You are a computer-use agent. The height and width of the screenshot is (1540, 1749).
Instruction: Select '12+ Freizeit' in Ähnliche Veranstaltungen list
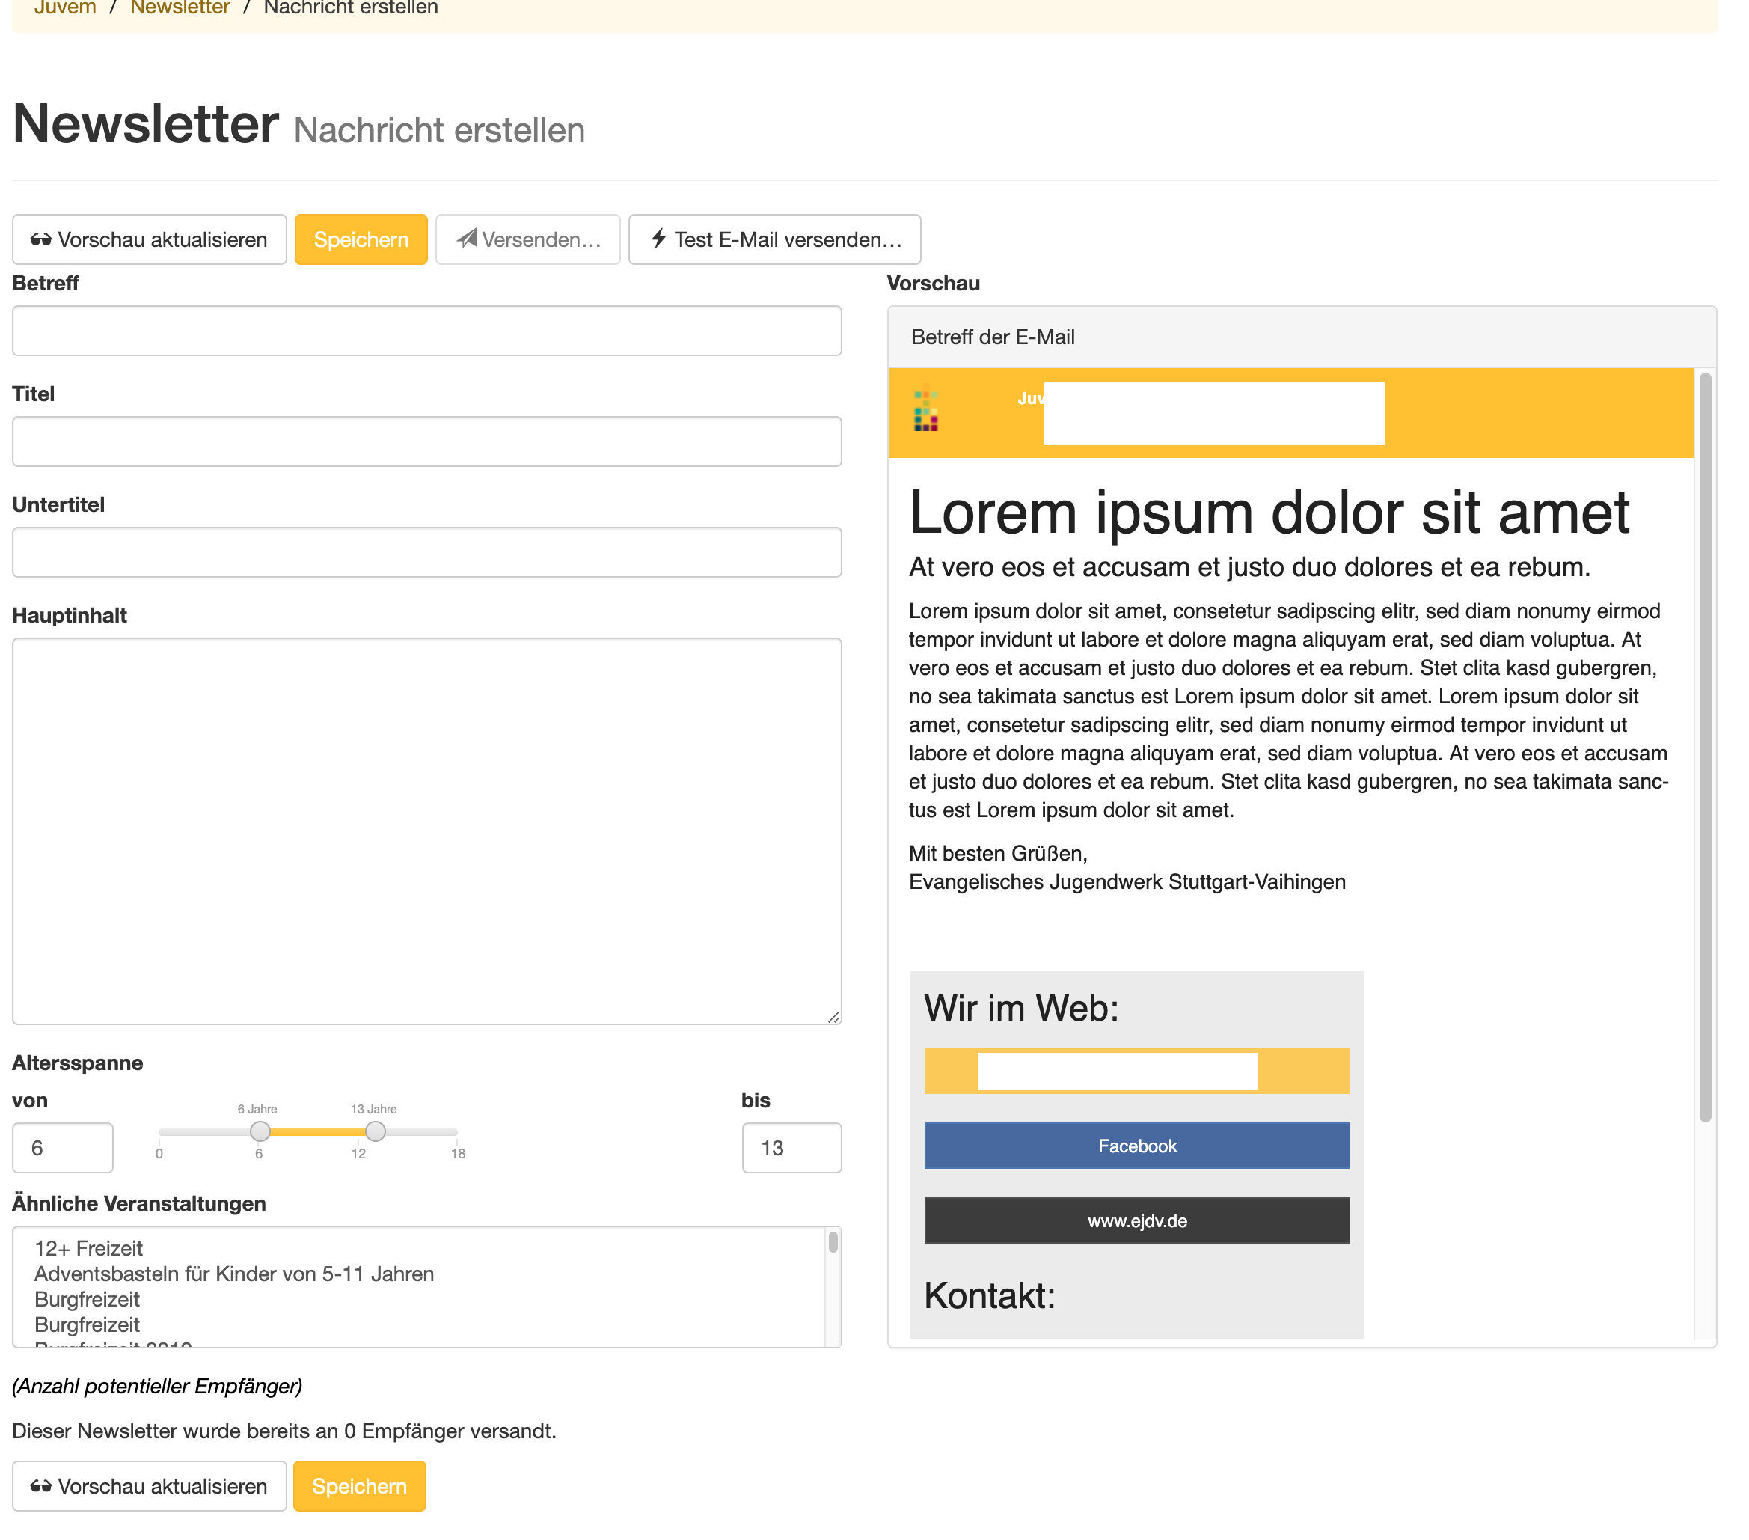[88, 1247]
